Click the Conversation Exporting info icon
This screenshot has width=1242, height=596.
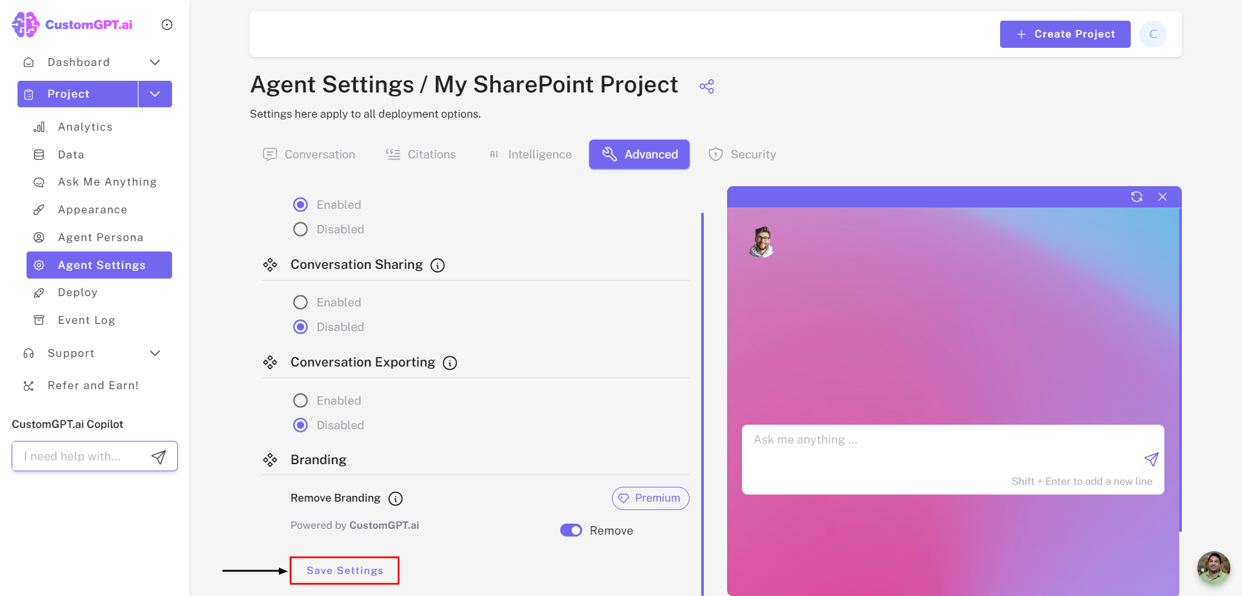click(x=450, y=363)
